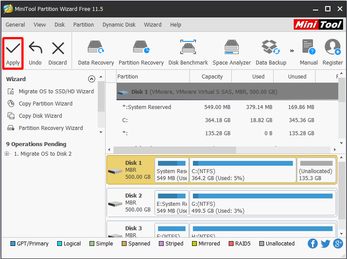
Task: Click down arrow of Wizard panel scrollbar
Action: click(101, 132)
